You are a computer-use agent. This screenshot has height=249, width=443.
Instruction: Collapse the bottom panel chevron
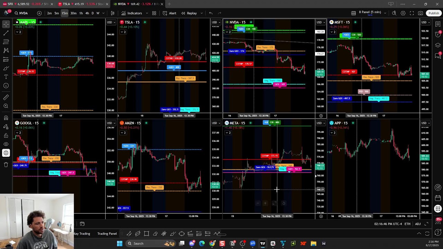(x=419, y=234)
